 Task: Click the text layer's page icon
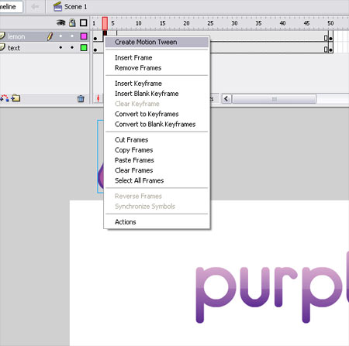click(2, 47)
